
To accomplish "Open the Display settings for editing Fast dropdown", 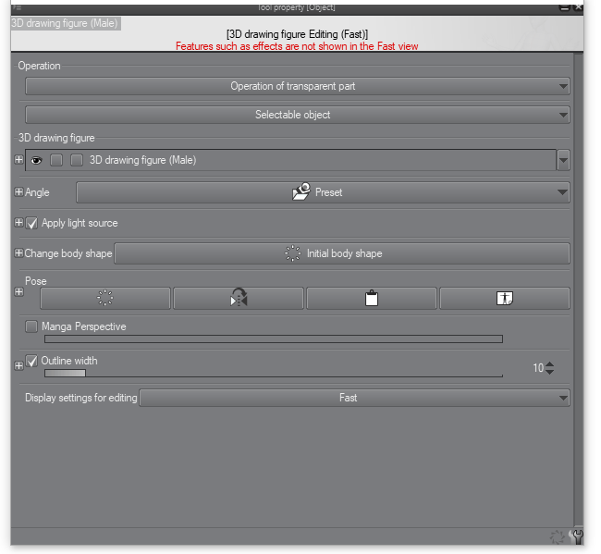I will click(354, 398).
